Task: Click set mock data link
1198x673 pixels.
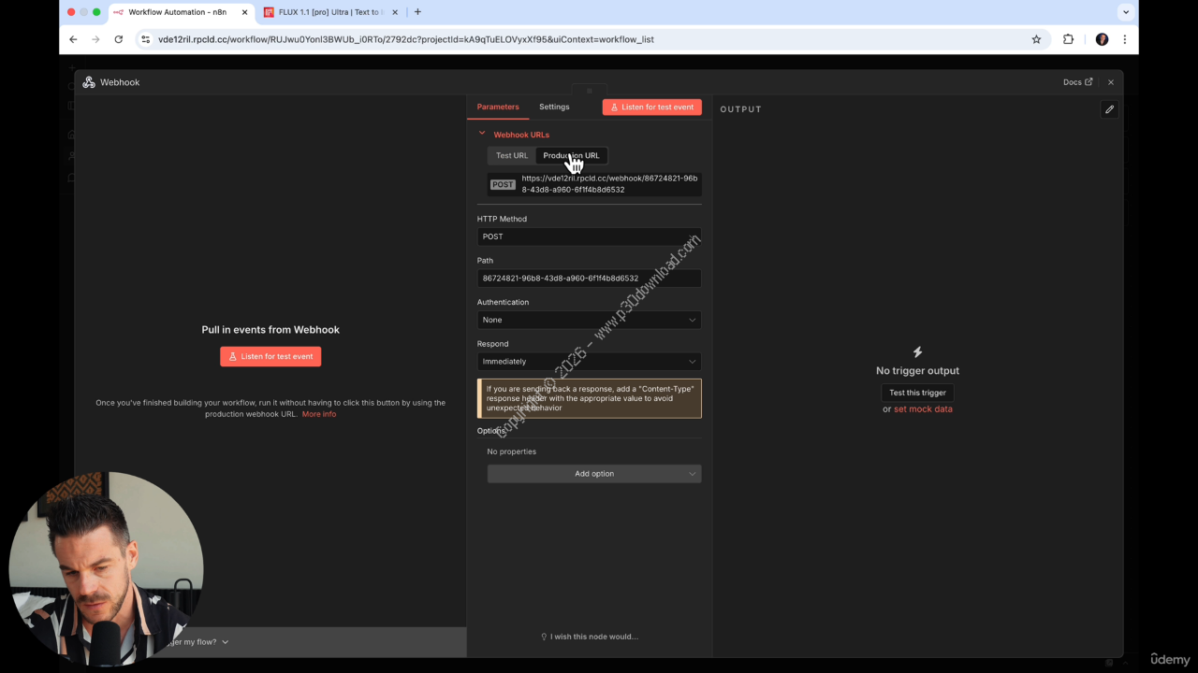Action: (923, 409)
